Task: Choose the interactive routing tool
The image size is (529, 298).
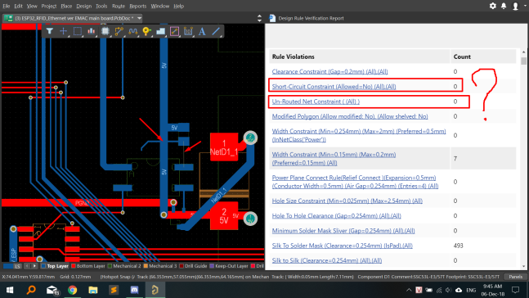Action: pos(119,31)
